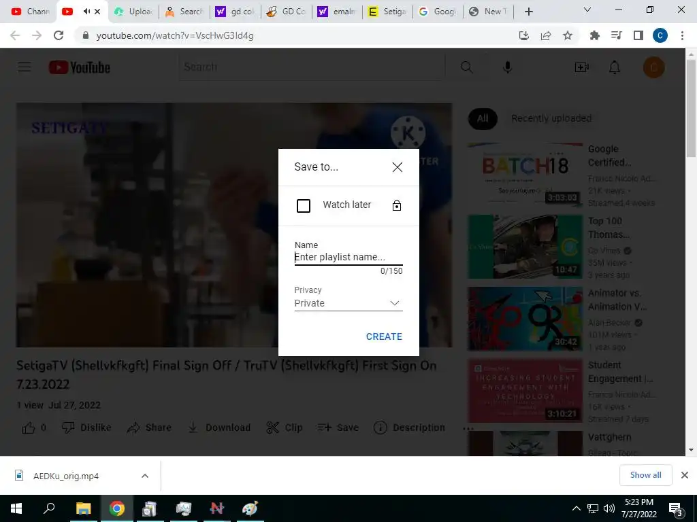Go back using browser back arrow
The width and height of the screenshot is (697, 522).
coord(15,35)
